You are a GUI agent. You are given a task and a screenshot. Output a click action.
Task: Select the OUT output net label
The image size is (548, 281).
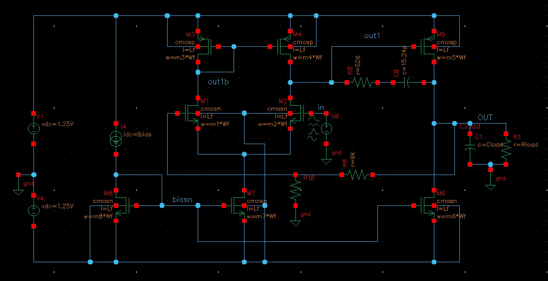pyautogui.click(x=485, y=117)
